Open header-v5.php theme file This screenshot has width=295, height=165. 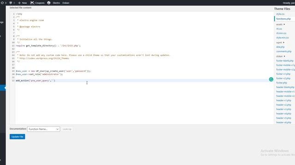point(283,118)
